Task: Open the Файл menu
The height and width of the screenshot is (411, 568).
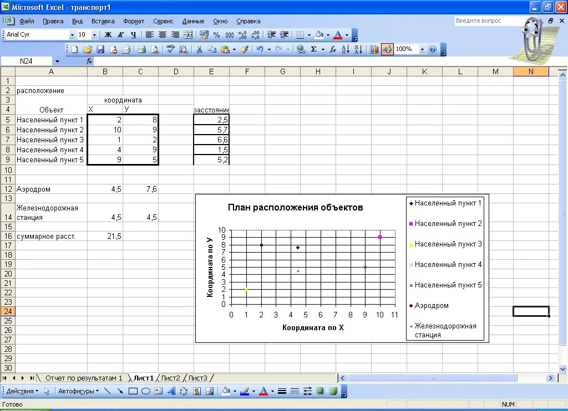Action: 27,21
